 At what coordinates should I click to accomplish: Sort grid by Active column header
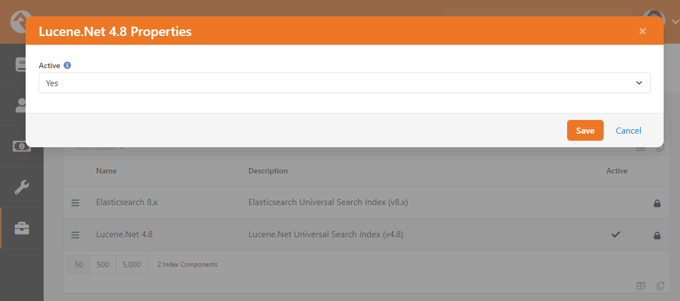click(x=617, y=171)
